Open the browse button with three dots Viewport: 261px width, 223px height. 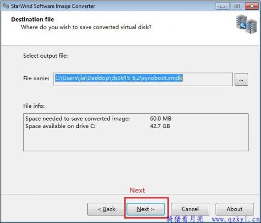(241, 80)
